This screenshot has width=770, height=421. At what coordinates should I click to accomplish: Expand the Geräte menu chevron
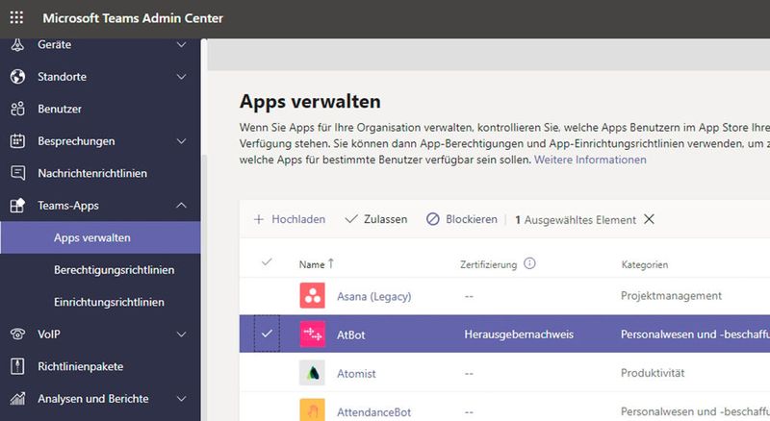181,44
